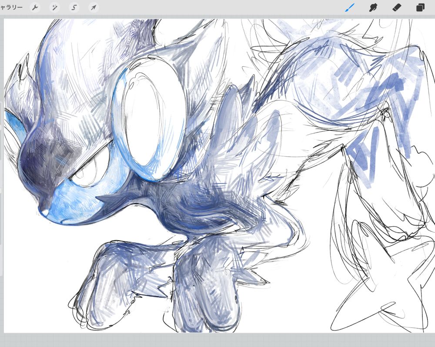Return to the Gallery via ギャラリー
This screenshot has width=435, height=347.
coord(11,7)
